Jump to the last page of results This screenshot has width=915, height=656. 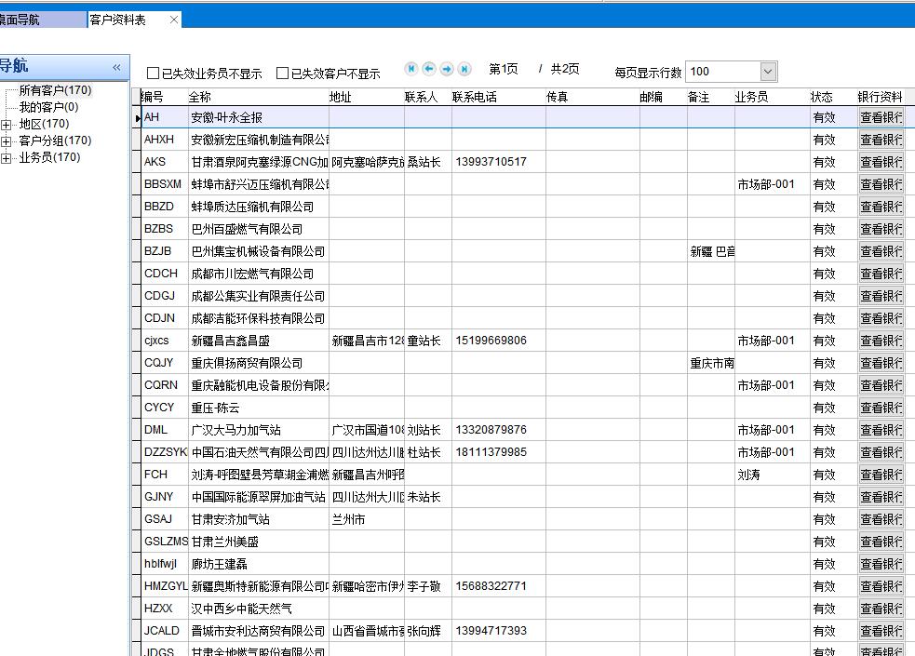pyautogui.click(x=464, y=69)
